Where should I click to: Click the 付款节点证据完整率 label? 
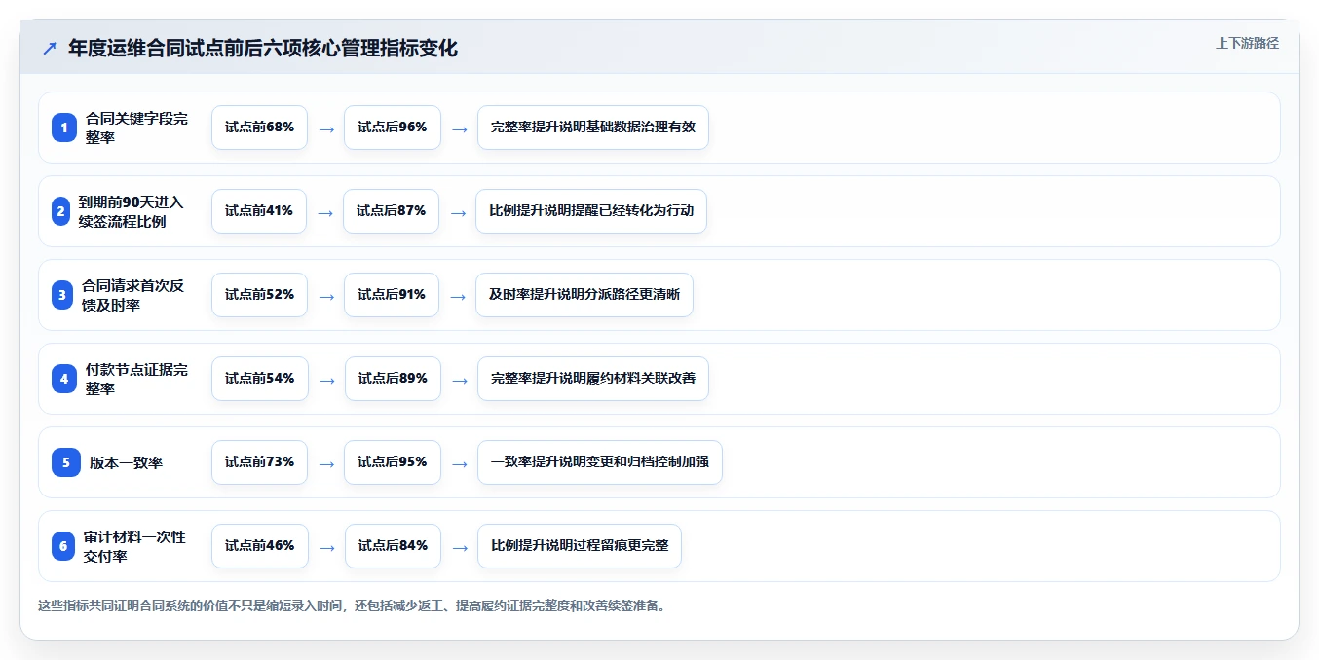pos(136,379)
